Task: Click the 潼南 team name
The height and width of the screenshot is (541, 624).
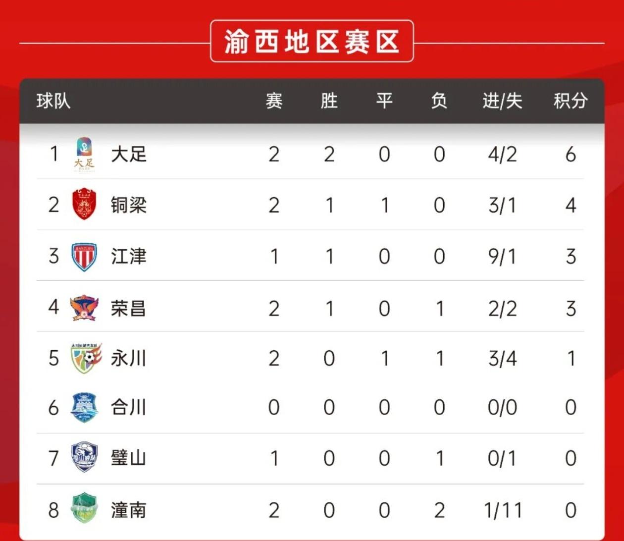Action: click(129, 510)
